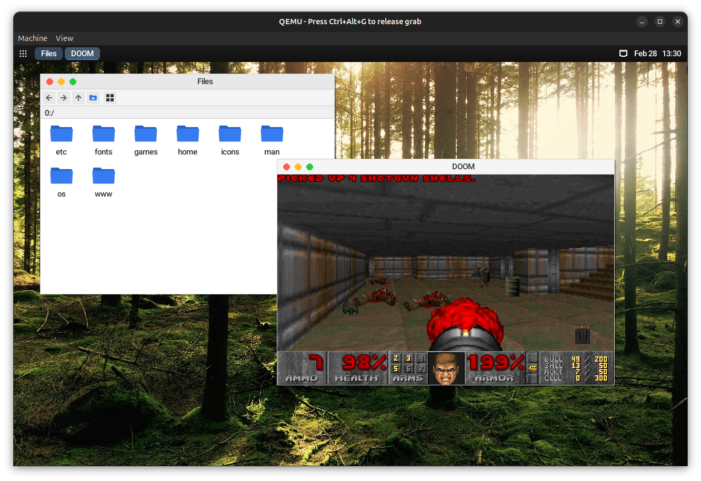Viewport: 701px width, 481px height.
Task: Click the ammo reserves table in DOOM
Action: click(576, 368)
